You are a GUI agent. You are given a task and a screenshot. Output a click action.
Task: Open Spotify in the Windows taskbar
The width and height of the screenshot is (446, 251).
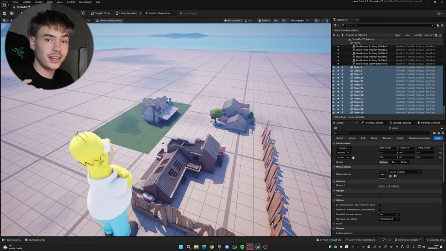pyautogui.click(x=242, y=247)
